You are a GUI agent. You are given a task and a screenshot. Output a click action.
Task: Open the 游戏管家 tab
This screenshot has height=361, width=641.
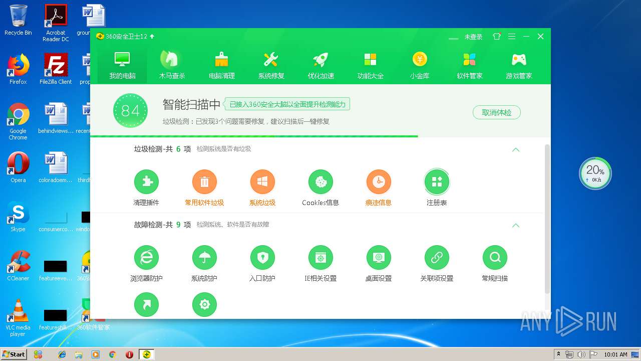click(x=519, y=65)
